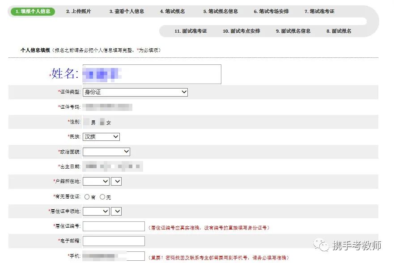Click inside the 电子邮箱 text box
This screenshot has height=263, width=394.
point(113,241)
